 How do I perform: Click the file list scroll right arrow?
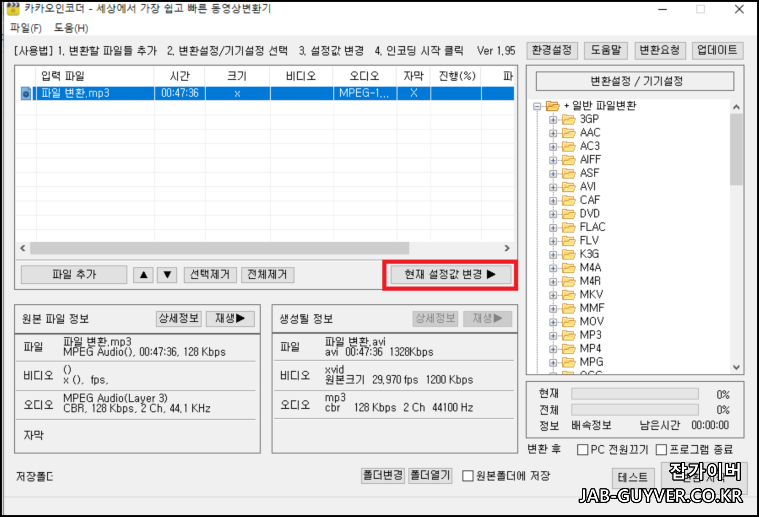point(507,248)
